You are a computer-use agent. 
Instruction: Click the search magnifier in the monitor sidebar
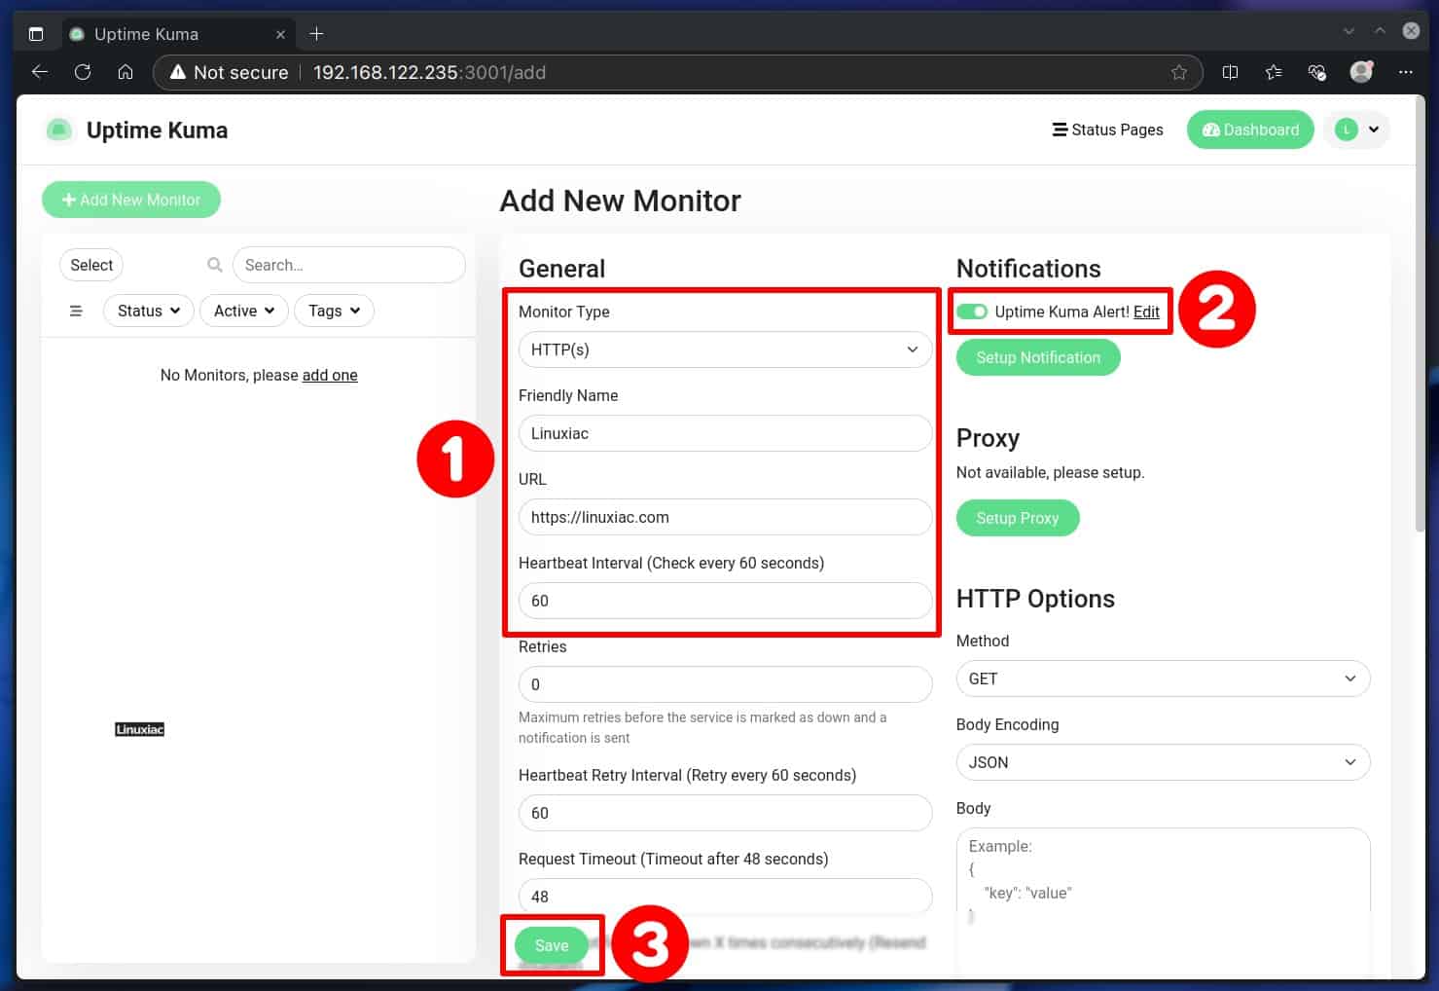coord(214,264)
